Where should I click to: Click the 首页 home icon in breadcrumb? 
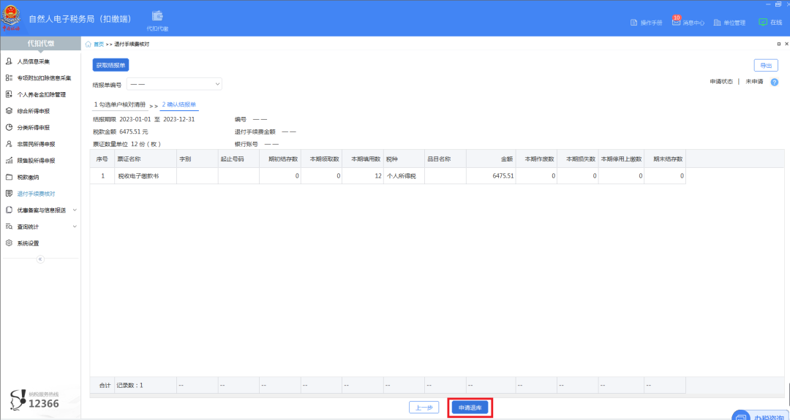click(x=89, y=45)
